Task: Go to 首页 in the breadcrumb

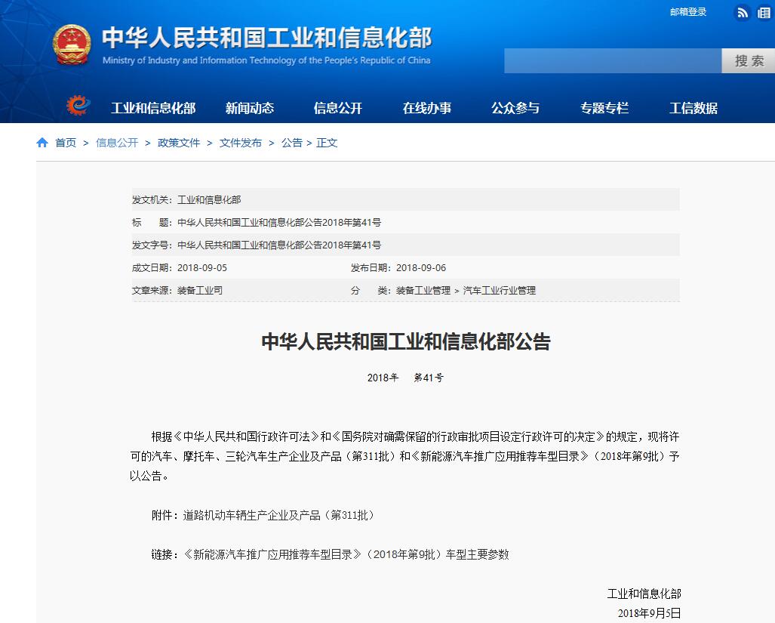Action: (x=66, y=143)
